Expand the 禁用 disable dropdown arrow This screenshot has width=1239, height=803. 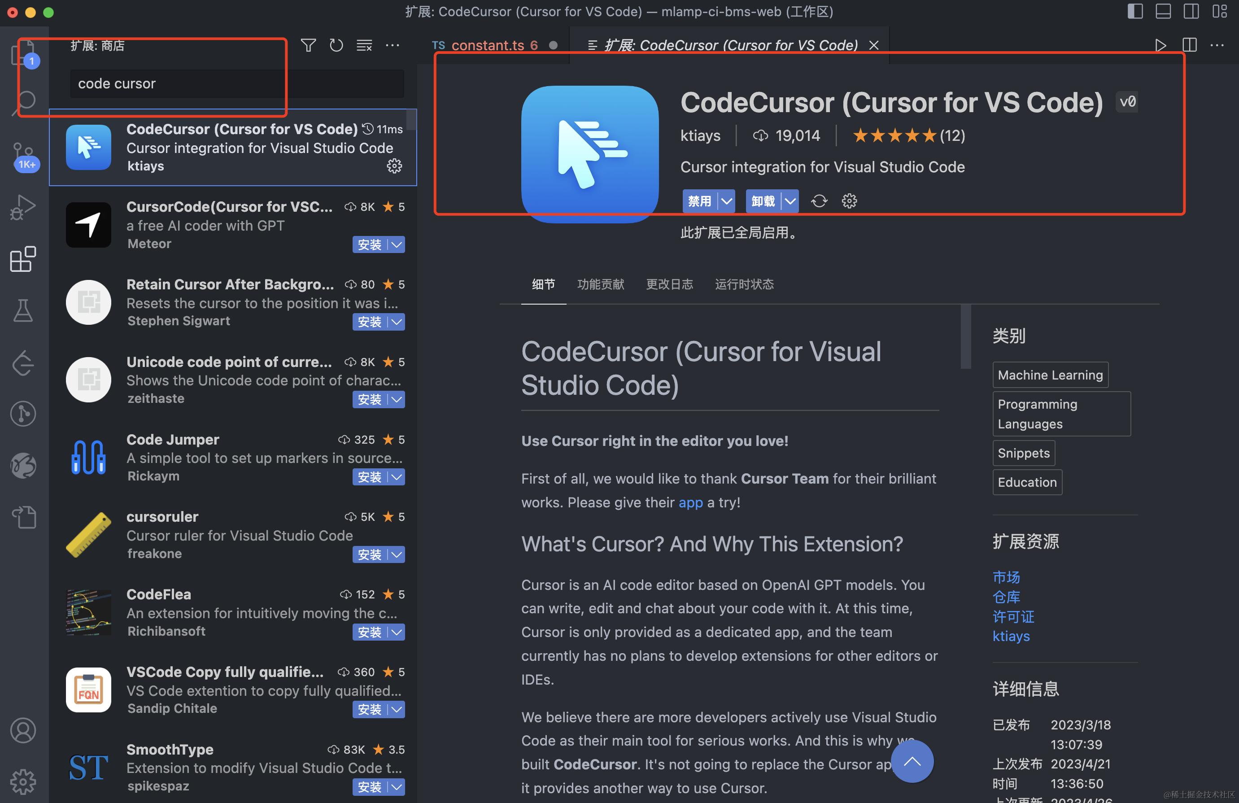(x=726, y=201)
